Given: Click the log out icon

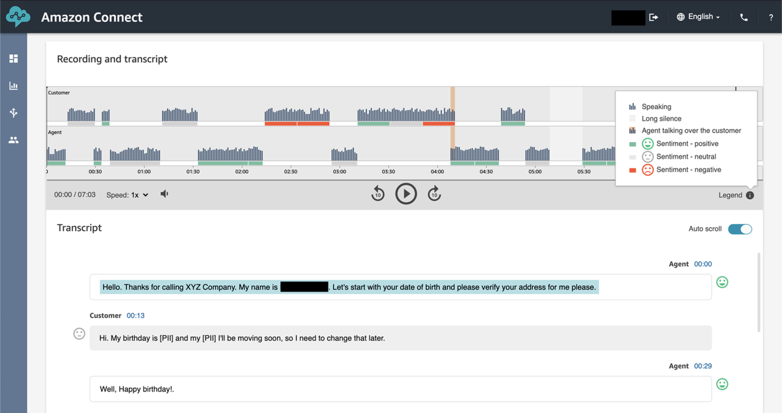Looking at the screenshot, I should [654, 17].
